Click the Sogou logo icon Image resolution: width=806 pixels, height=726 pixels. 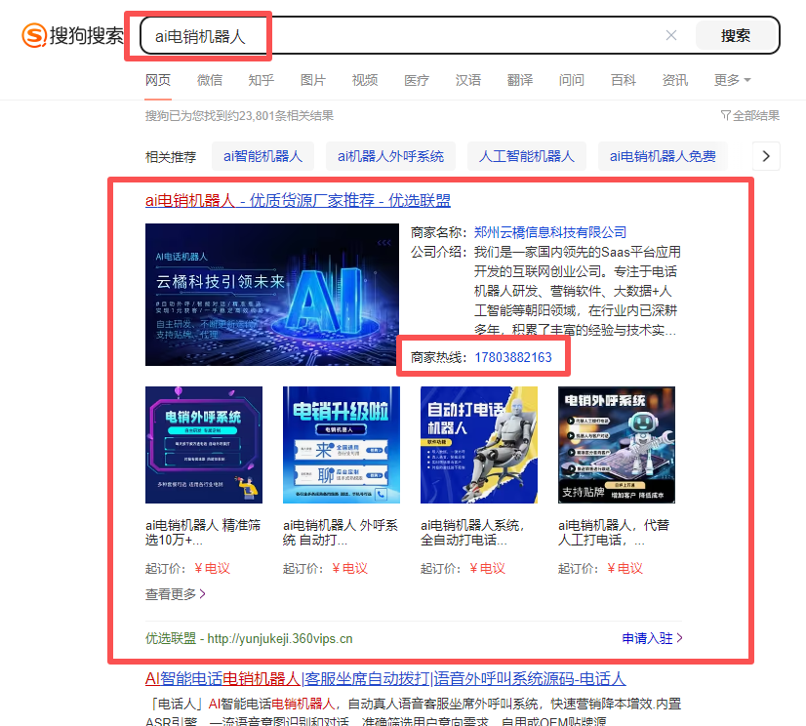[x=35, y=36]
